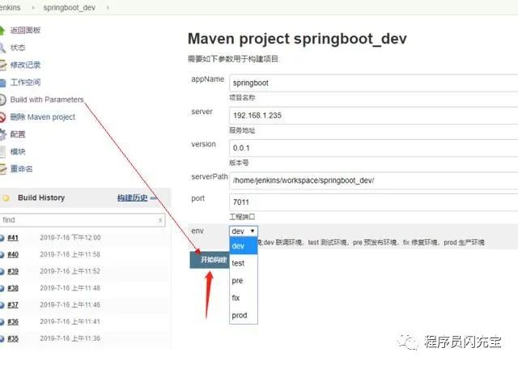The image size is (518, 365).
Task: Open build #38
Action: (13, 288)
